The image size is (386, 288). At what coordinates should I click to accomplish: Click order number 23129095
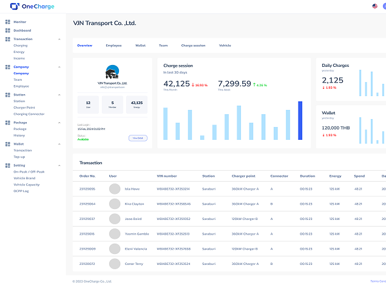(87, 189)
